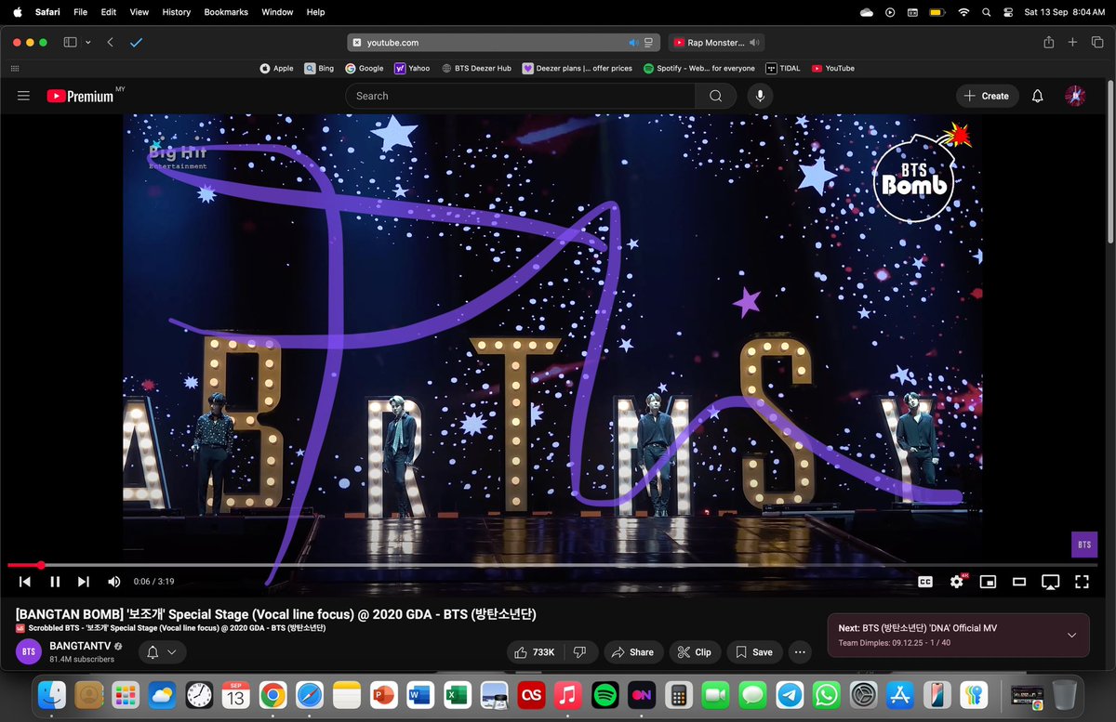Viewport: 1116px width, 722px height.
Task: Open the Safari tab group dropdown chevron
Action: [88, 42]
